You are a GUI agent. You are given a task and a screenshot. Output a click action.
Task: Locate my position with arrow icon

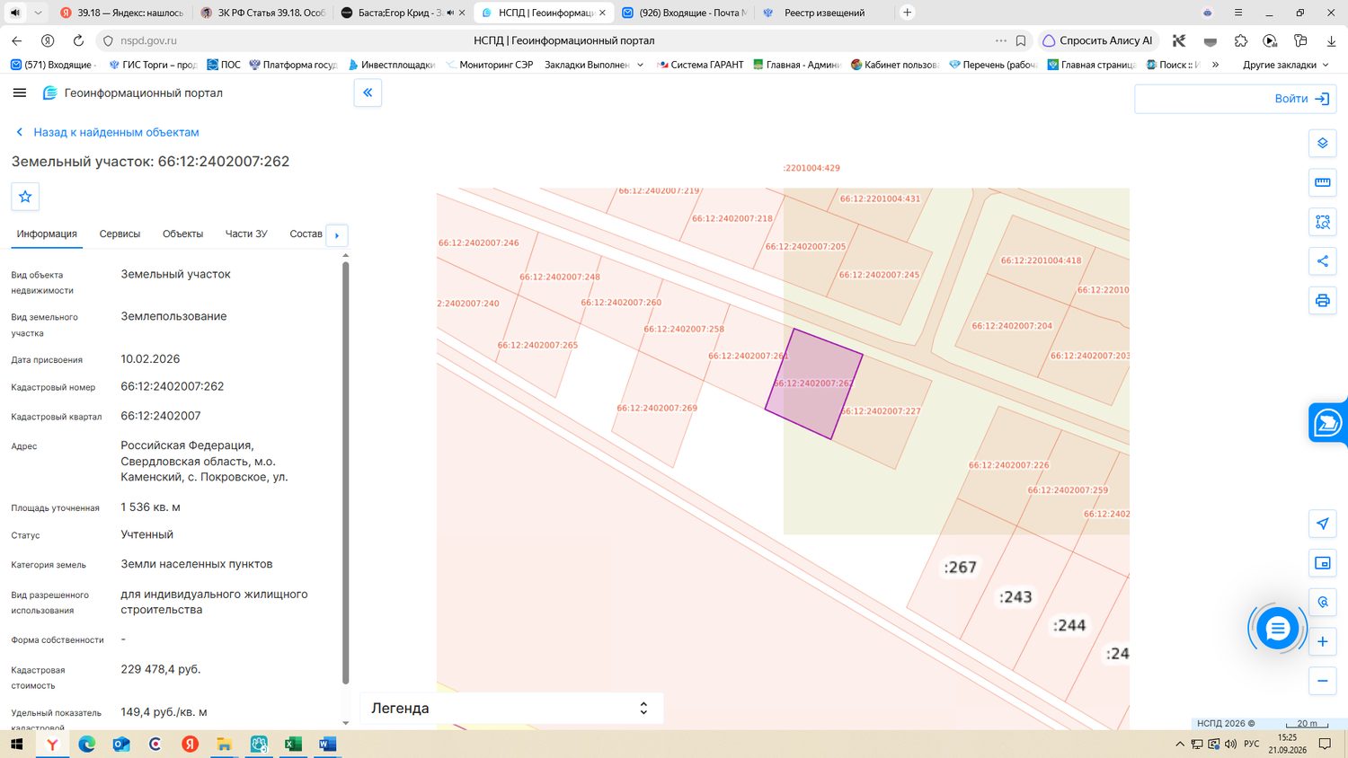click(x=1322, y=524)
